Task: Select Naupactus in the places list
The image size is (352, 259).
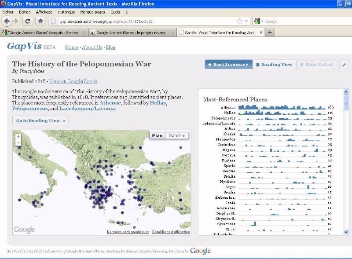Action: [226, 139]
